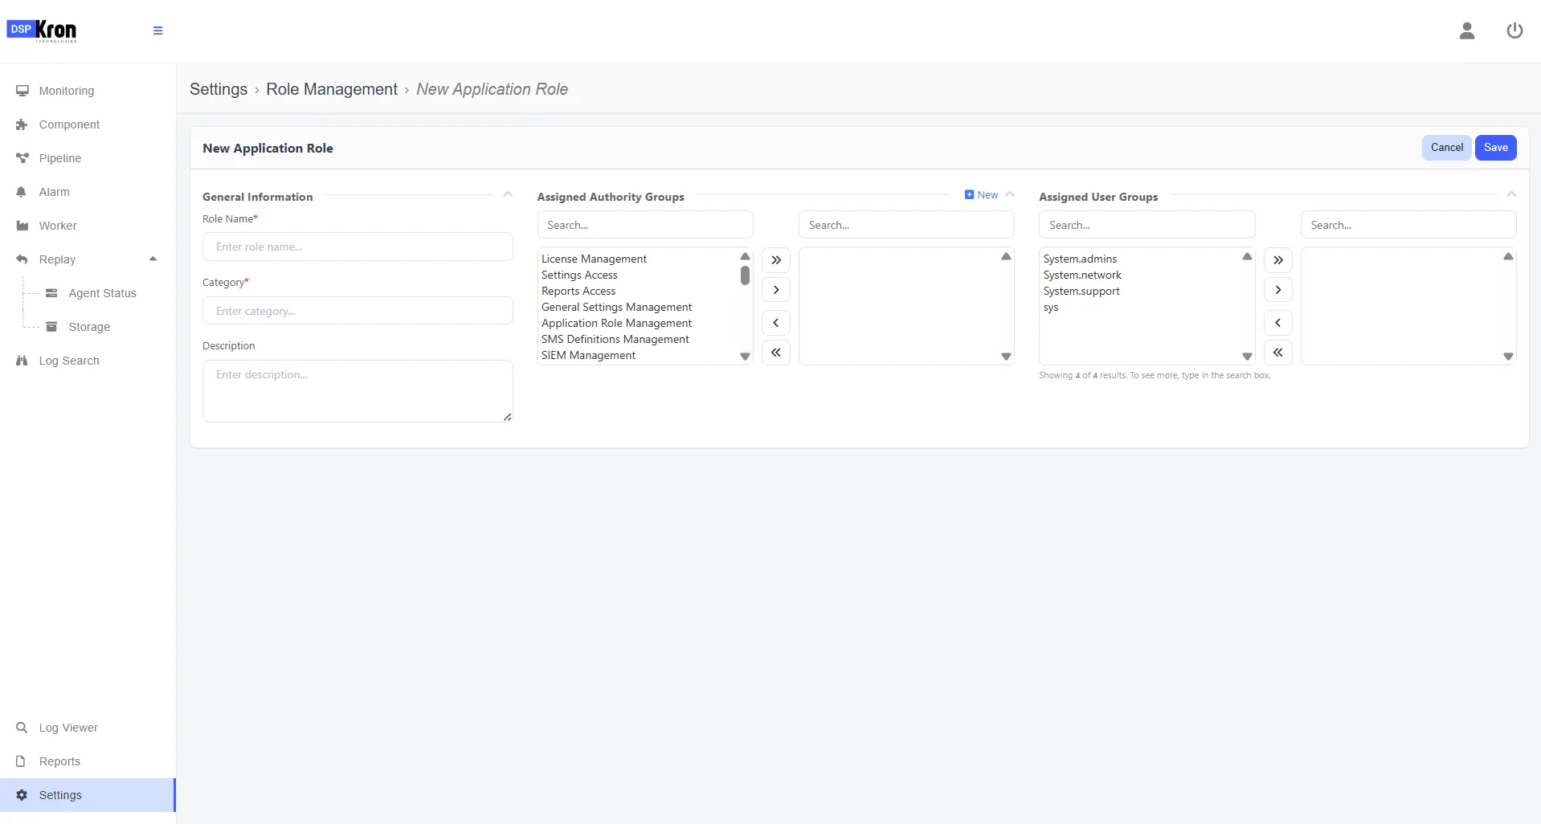Click the Component puzzle icon in sidebar
The width and height of the screenshot is (1541, 824).
coord(22,124)
